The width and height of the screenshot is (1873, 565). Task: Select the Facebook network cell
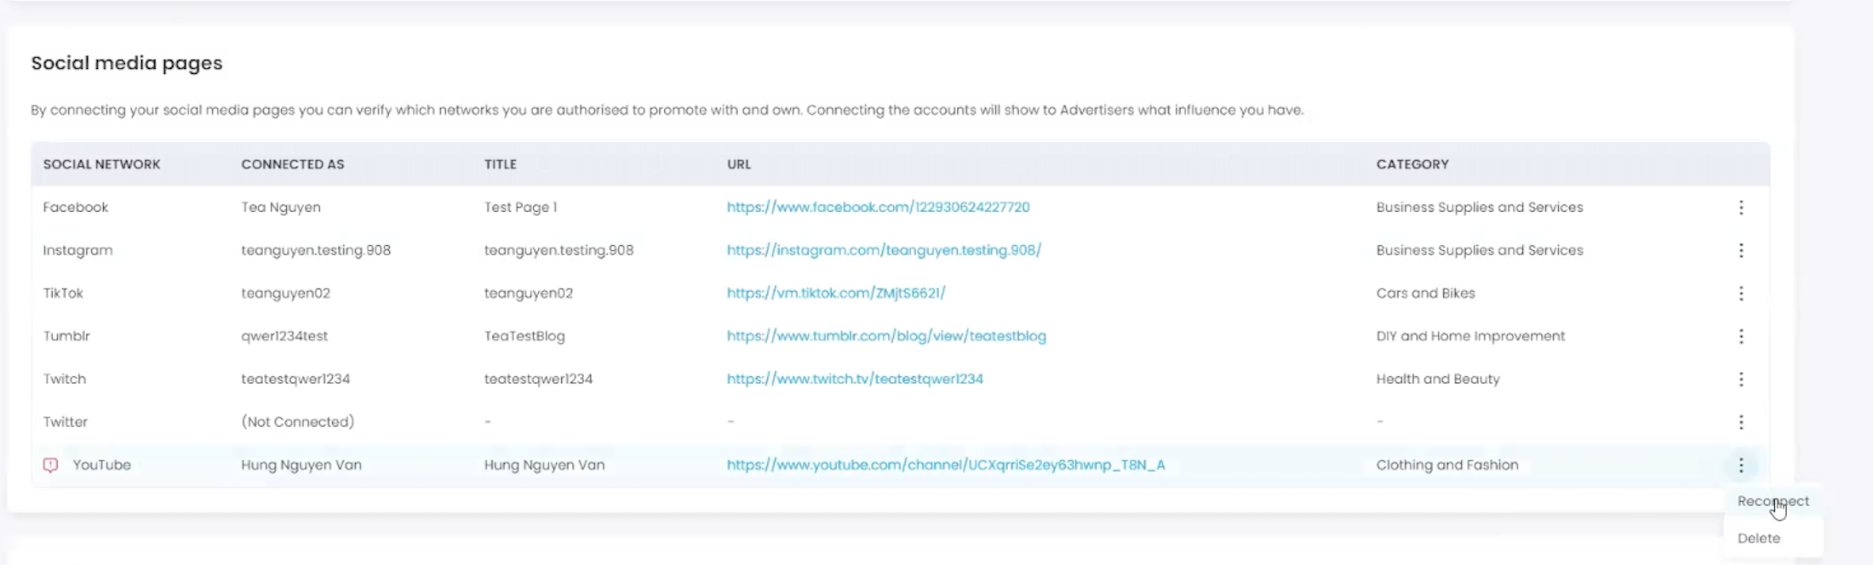click(x=76, y=208)
